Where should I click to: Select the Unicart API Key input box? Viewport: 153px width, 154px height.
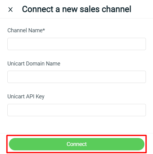(x=77, y=110)
